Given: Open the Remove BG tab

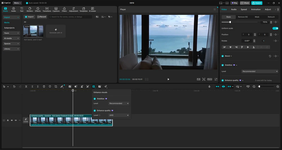Looking at the screenshot, I should pyautogui.click(x=243, y=17).
